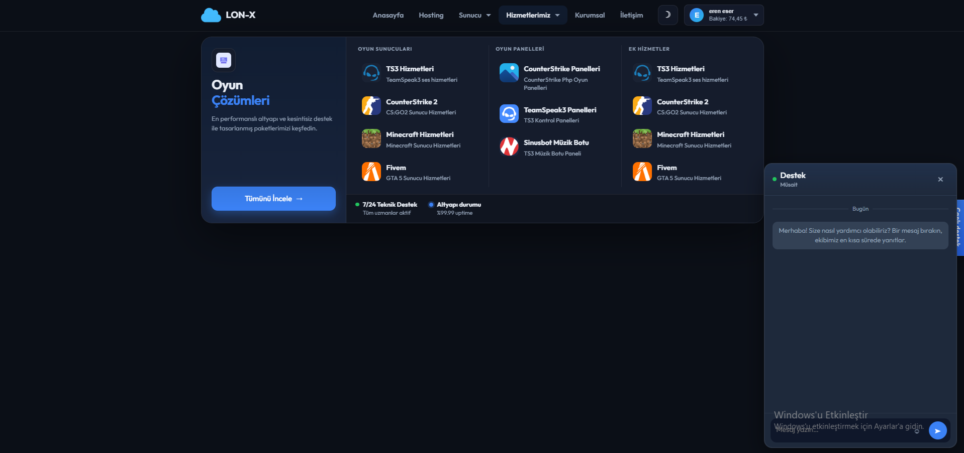Open the TeamSpeak3 Panelleri headset icon
The height and width of the screenshot is (453, 964).
[x=509, y=114]
